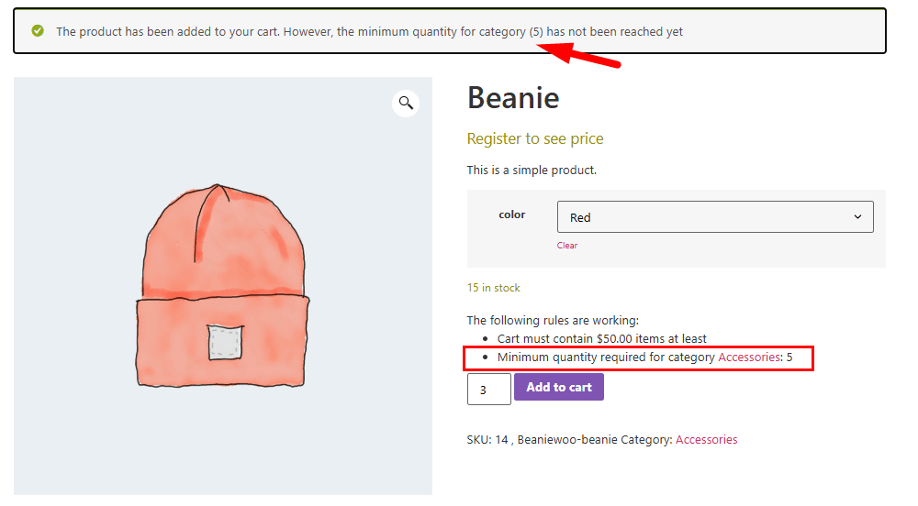
Task: Clear the selected color option
Action: coord(567,246)
